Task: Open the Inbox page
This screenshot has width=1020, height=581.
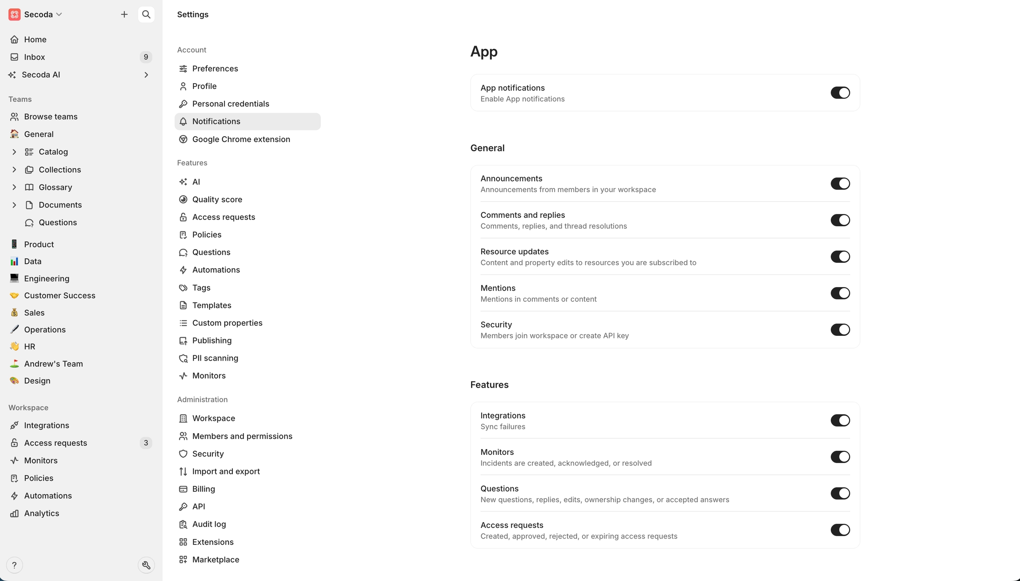Action: (35, 57)
